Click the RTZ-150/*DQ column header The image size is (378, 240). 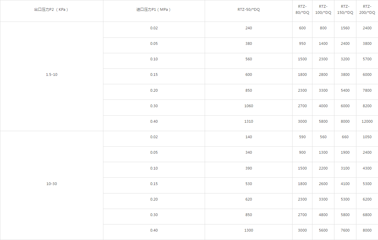[345, 9]
